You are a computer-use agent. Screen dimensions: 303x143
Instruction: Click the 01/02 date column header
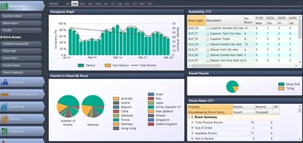260,18
